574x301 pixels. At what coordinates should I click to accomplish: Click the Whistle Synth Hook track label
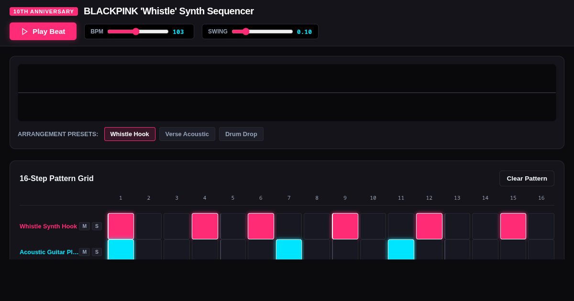click(48, 226)
